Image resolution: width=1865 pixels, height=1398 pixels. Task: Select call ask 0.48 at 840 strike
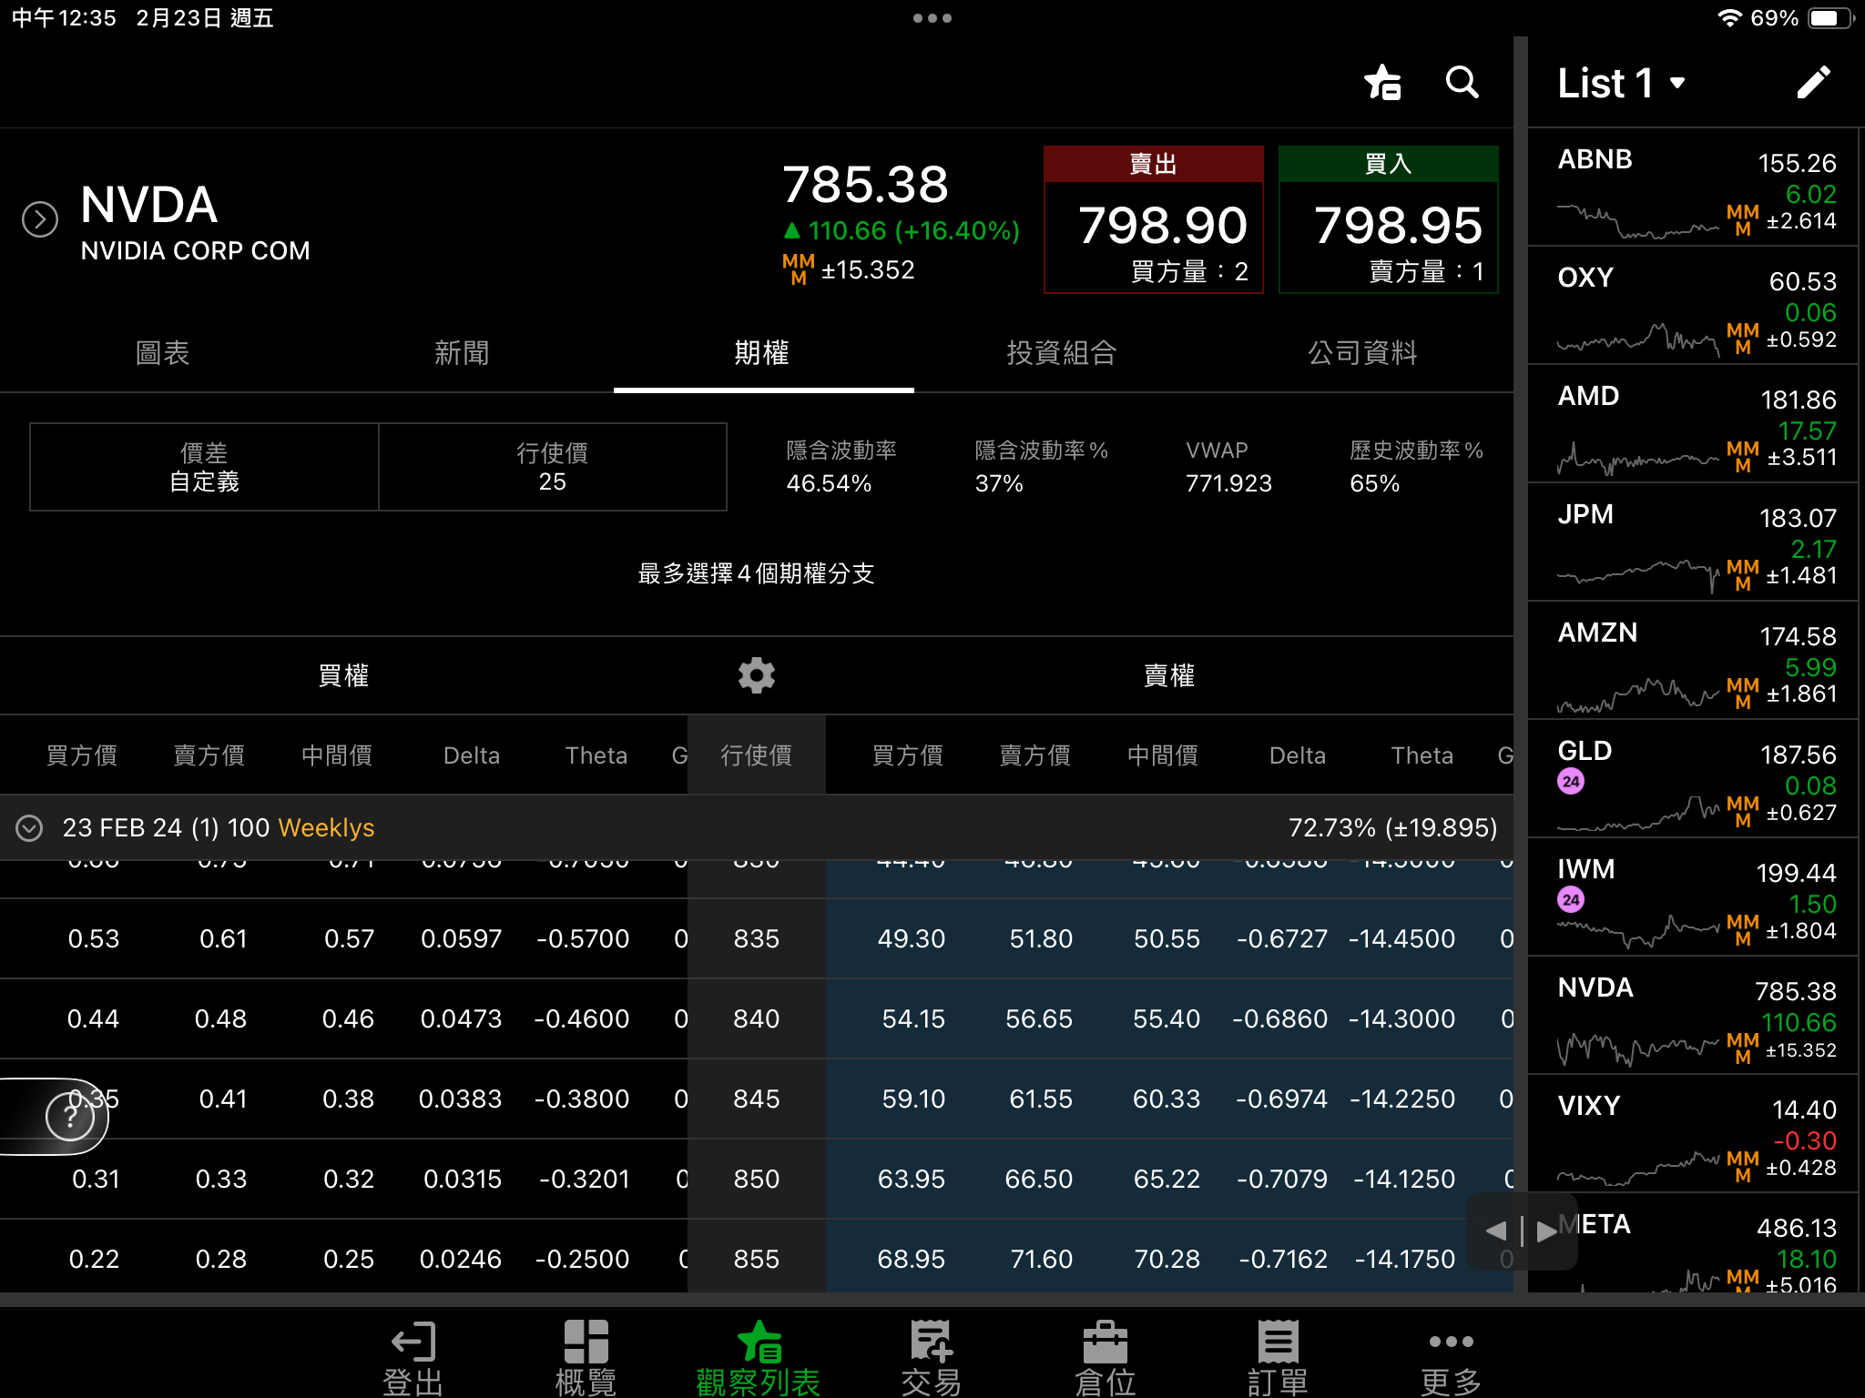click(220, 1019)
